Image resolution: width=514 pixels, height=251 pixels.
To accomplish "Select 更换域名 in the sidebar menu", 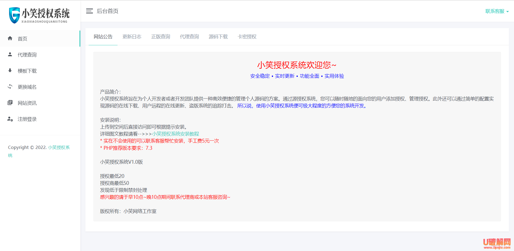I will coord(27,87).
